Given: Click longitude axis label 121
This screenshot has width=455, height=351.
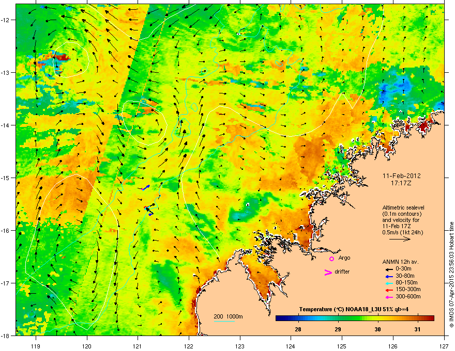Looking at the screenshot, I should click(x=138, y=346).
